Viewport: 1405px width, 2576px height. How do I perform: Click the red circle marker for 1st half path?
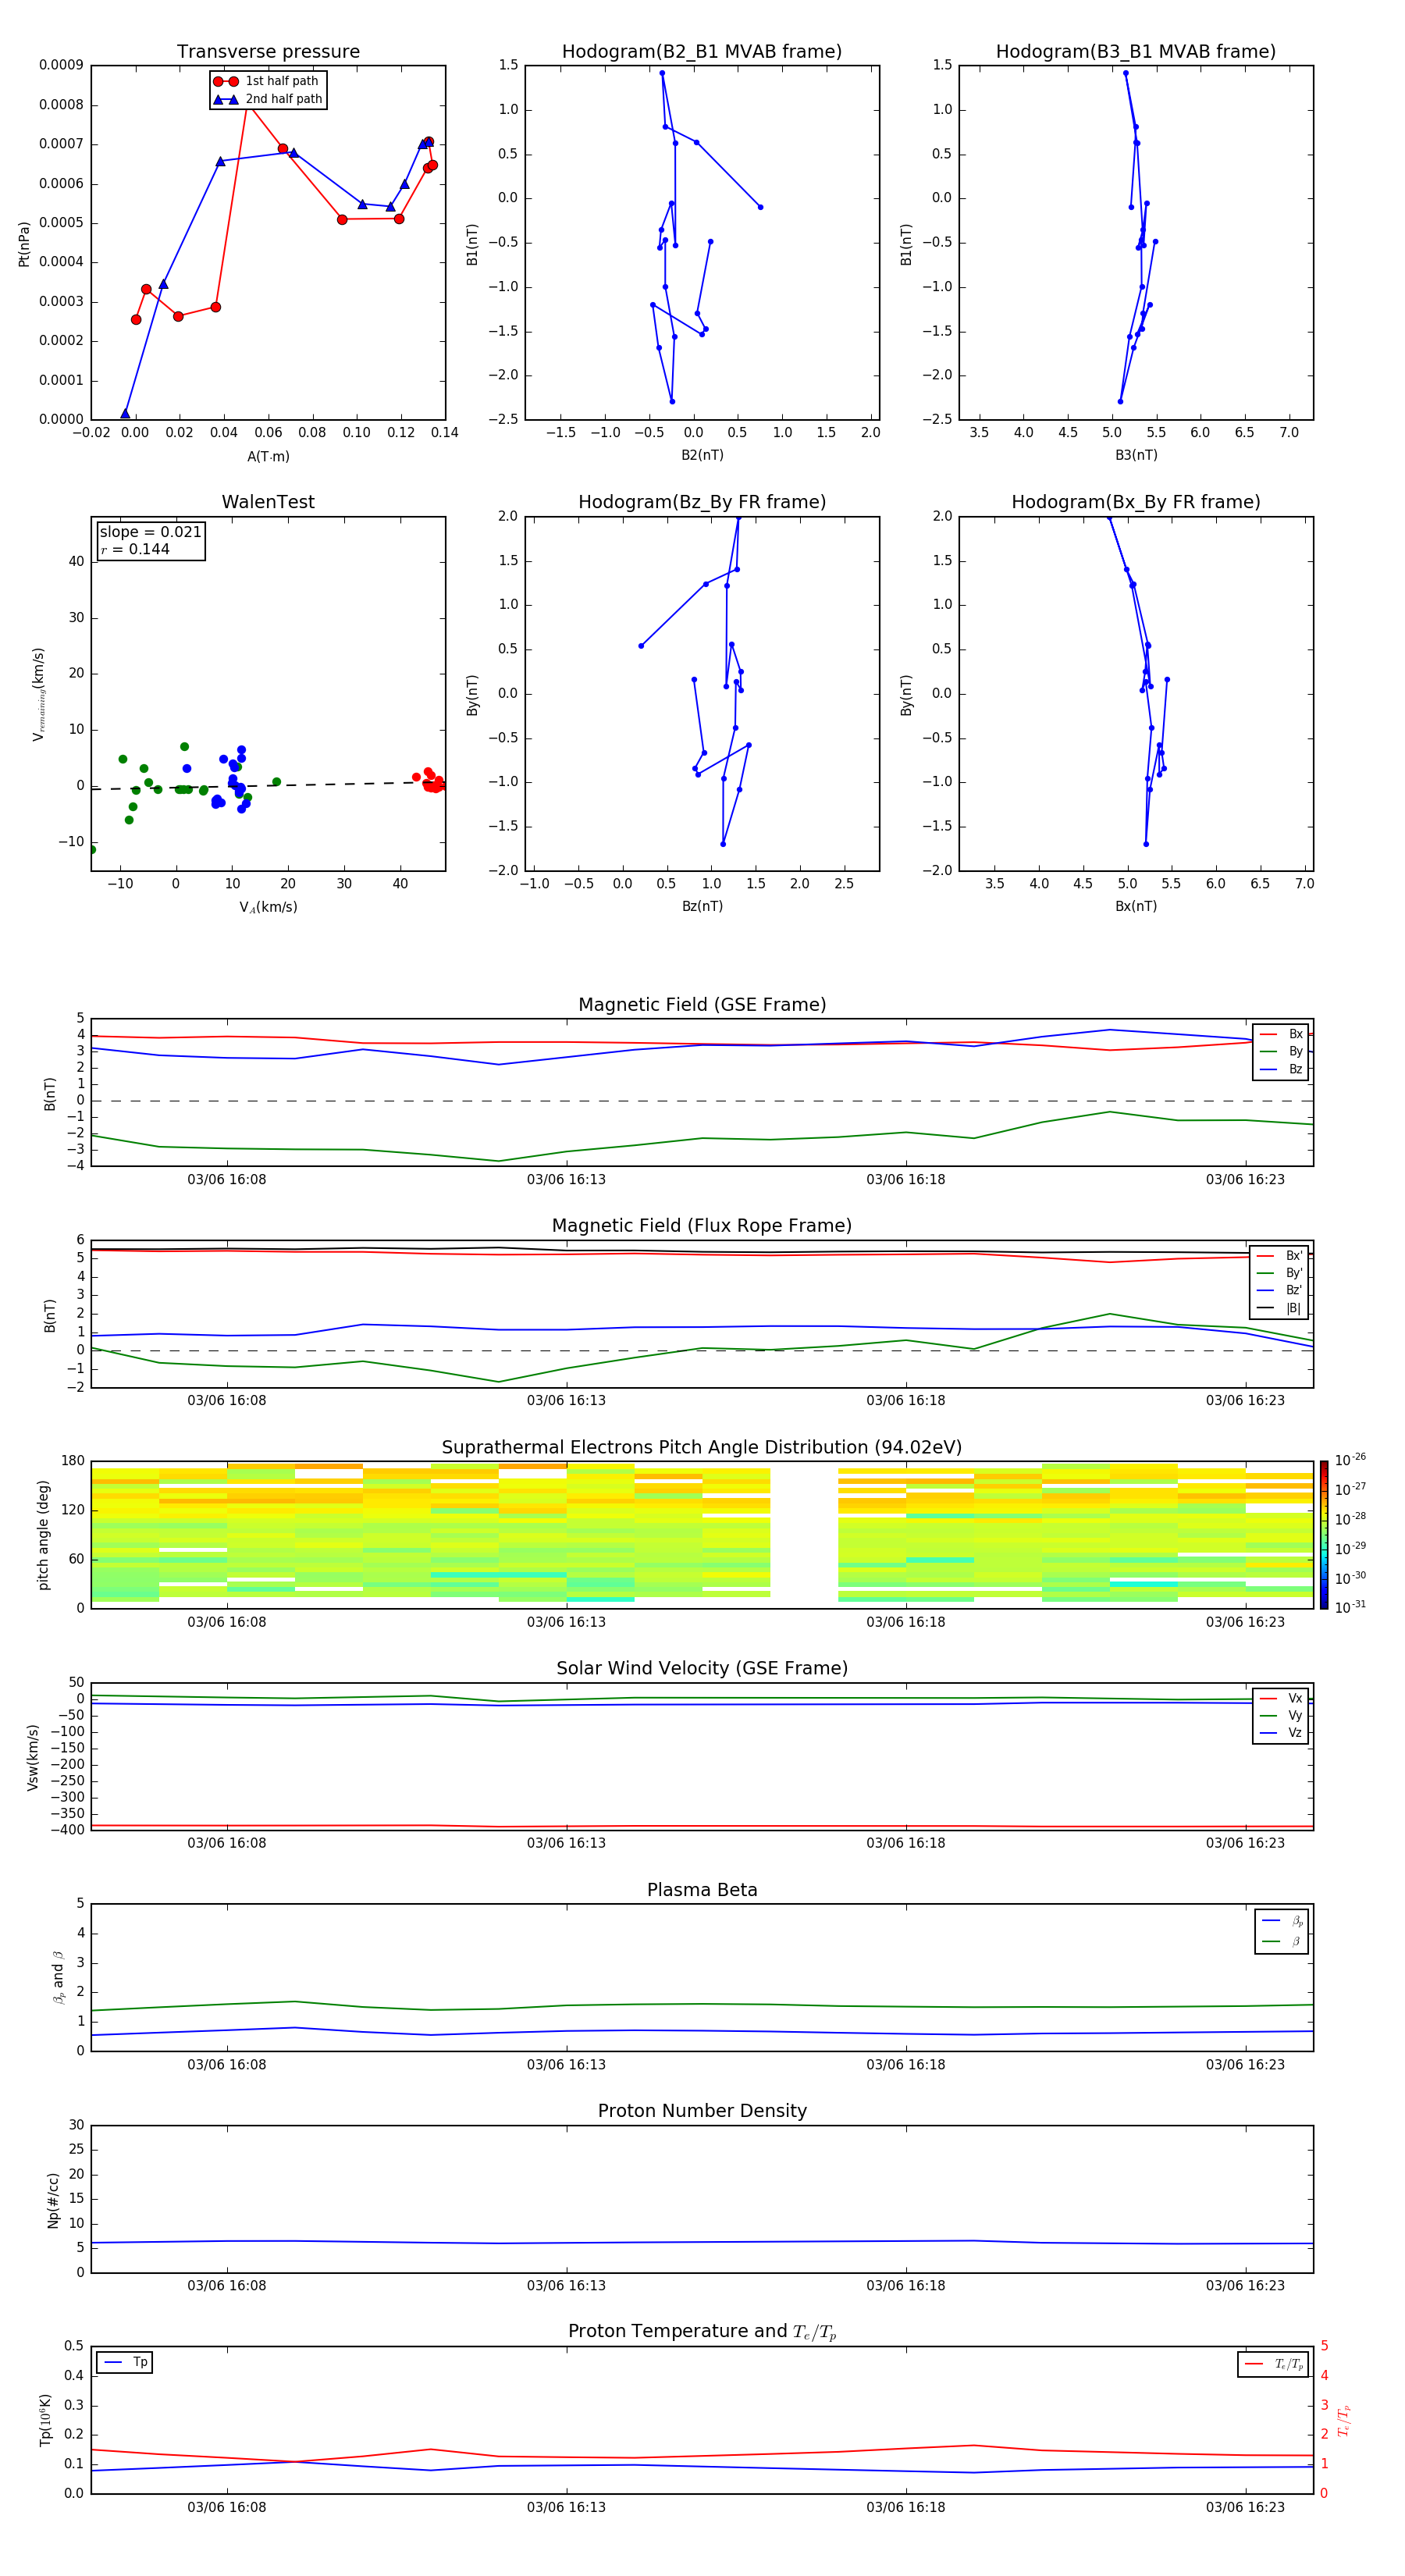pos(226,81)
